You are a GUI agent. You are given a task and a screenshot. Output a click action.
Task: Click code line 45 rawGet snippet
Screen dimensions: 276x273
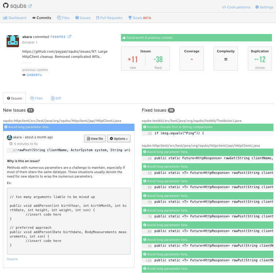tap(208, 158)
